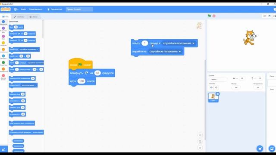276x155 pixels.
Task: Stop the project with the red stop button
Action: pos(214,16)
